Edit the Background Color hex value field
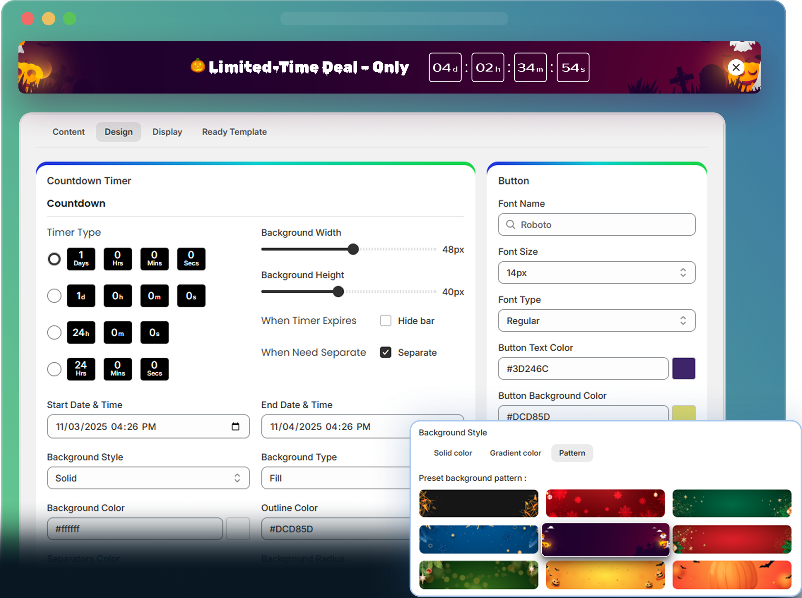 pyautogui.click(x=135, y=529)
